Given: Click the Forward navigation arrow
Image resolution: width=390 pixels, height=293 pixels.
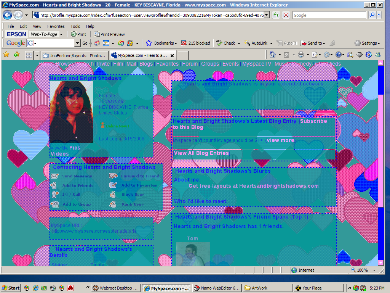Looking at the screenshot, I should coord(18,15).
